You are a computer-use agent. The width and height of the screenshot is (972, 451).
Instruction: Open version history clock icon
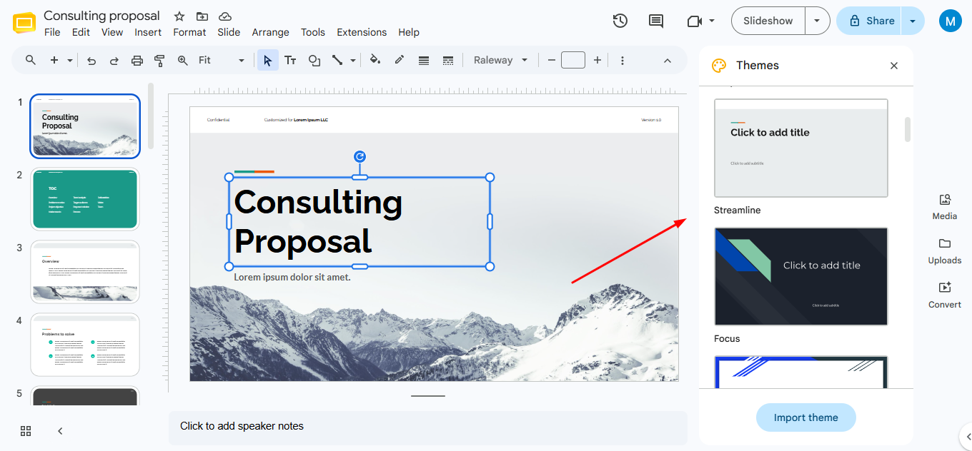pyautogui.click(x=620, y=21)
